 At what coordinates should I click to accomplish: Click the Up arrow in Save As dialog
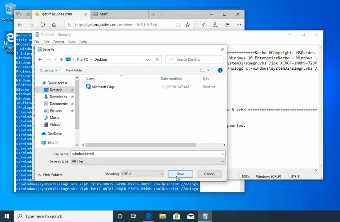61,60
